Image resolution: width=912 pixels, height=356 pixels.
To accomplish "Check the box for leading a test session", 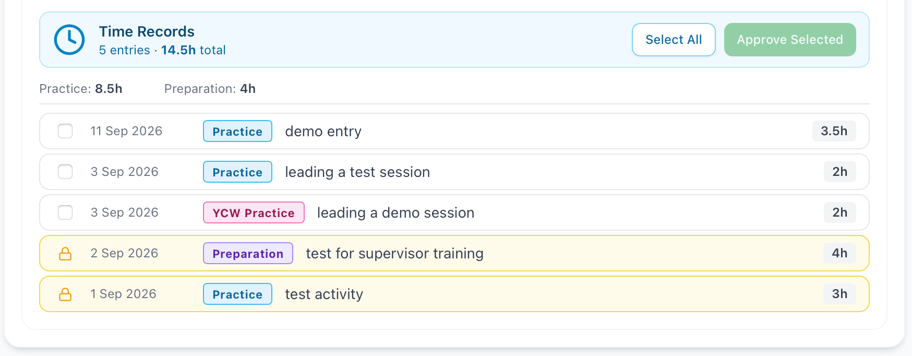I will [x=65, y=172].
